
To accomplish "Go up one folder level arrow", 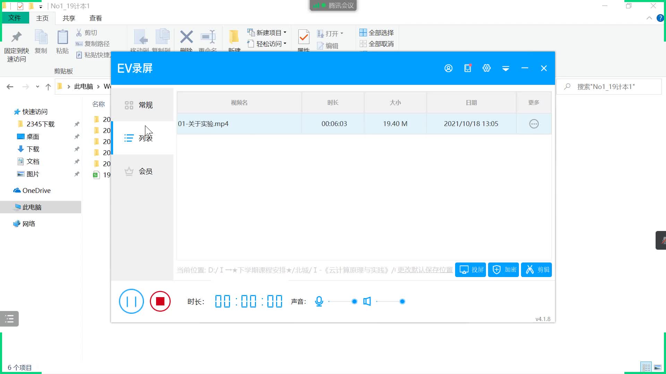I will [x=48, y=87].
